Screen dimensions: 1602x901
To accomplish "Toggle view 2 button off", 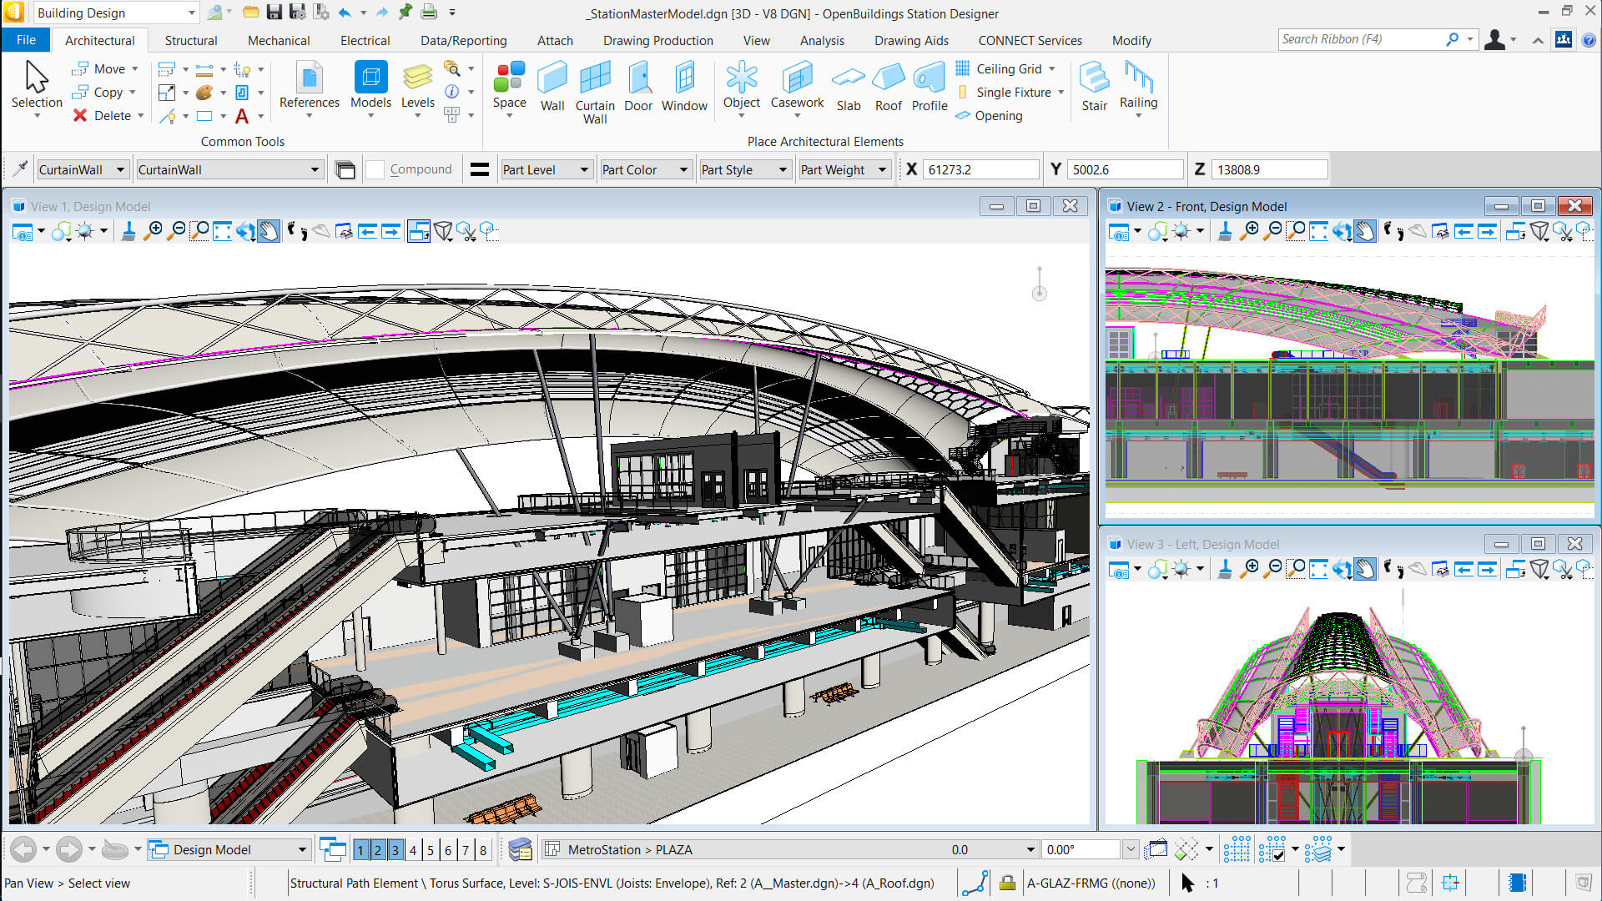I will pos(378,850).
